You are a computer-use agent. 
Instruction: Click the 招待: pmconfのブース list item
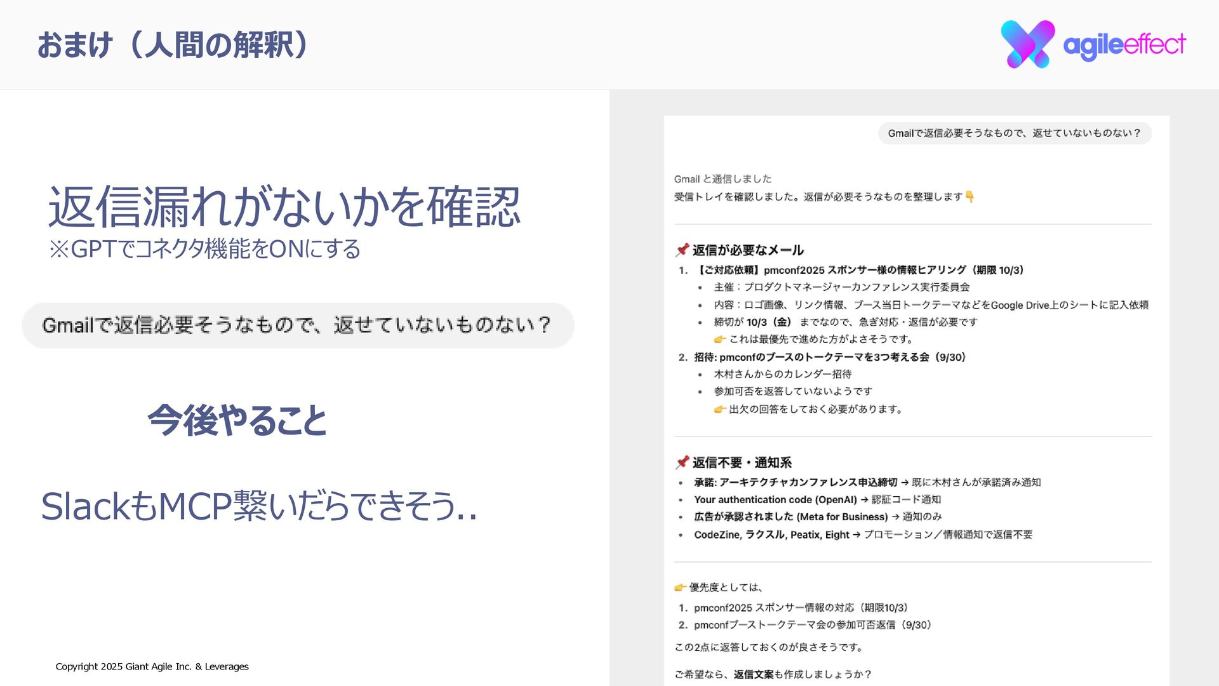pyautogui.click(x=829, y=357)
